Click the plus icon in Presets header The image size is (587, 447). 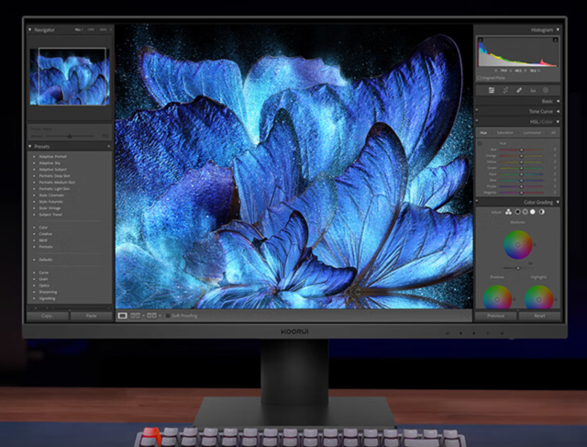pyautogui.click(x=109, y=147)
